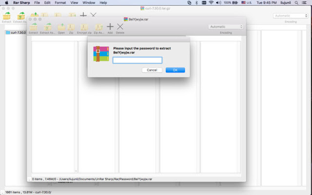Viewport: 312px width, 195px height.
Task: Open the Encoding dropdown in the curl window
Action: tap(291, 16)
